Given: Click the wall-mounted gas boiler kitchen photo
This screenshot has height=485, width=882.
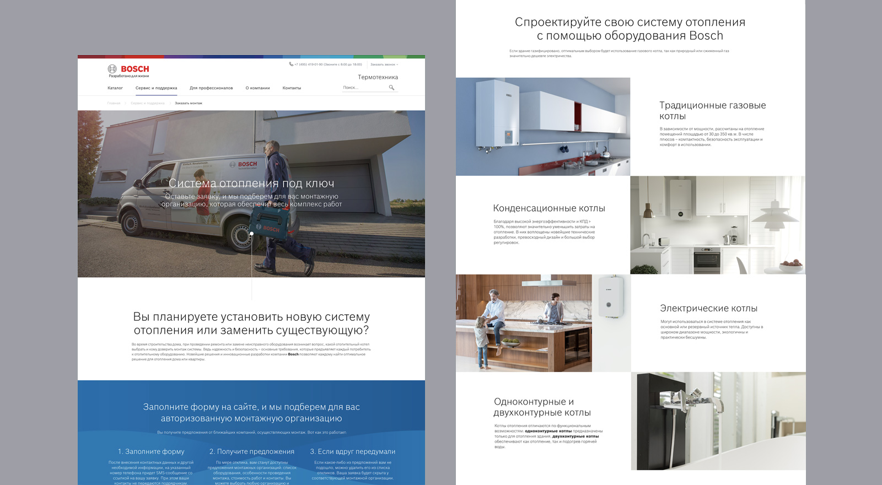Looking at the screenshot, I should point(543,127).
